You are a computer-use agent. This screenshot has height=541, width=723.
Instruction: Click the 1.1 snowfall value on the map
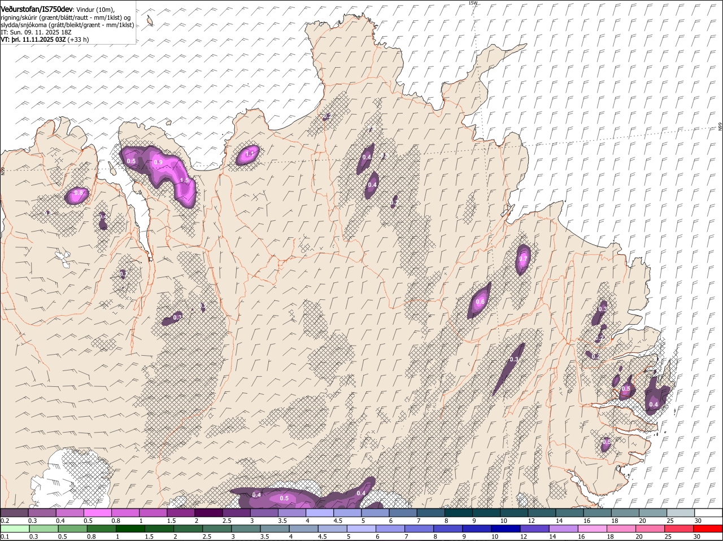click(x=250, y=154)
